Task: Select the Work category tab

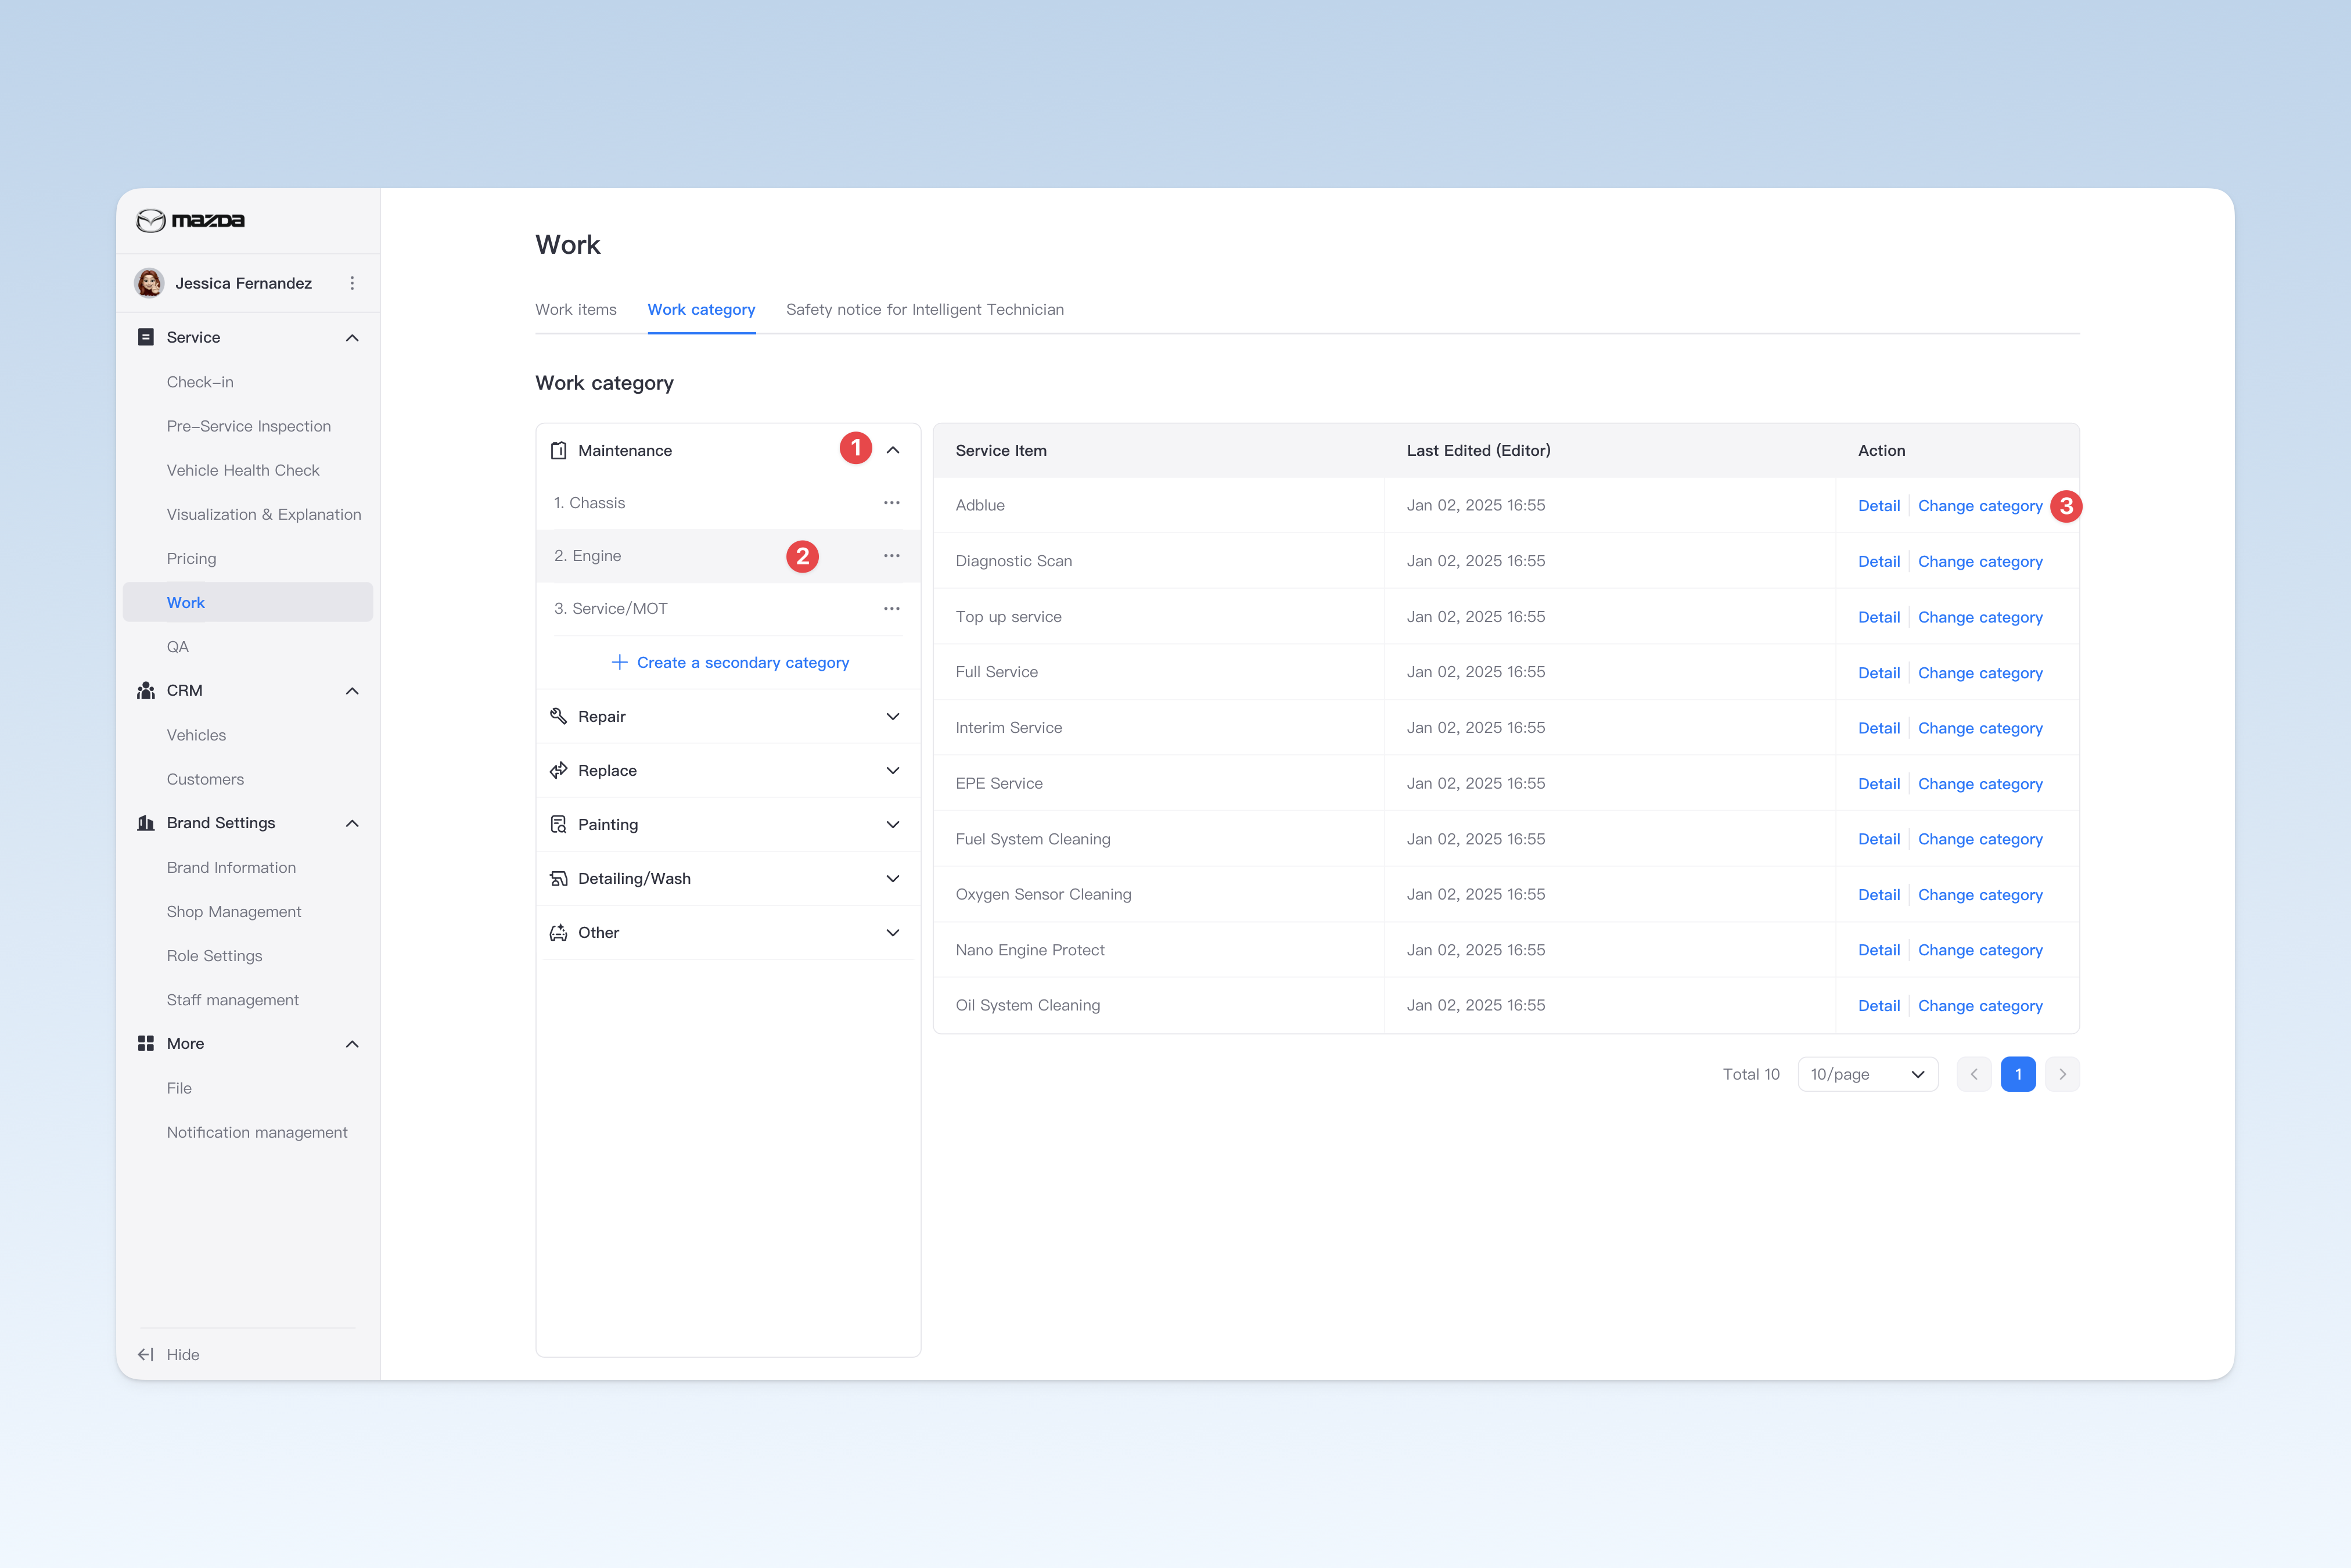Action: point(701,309)
